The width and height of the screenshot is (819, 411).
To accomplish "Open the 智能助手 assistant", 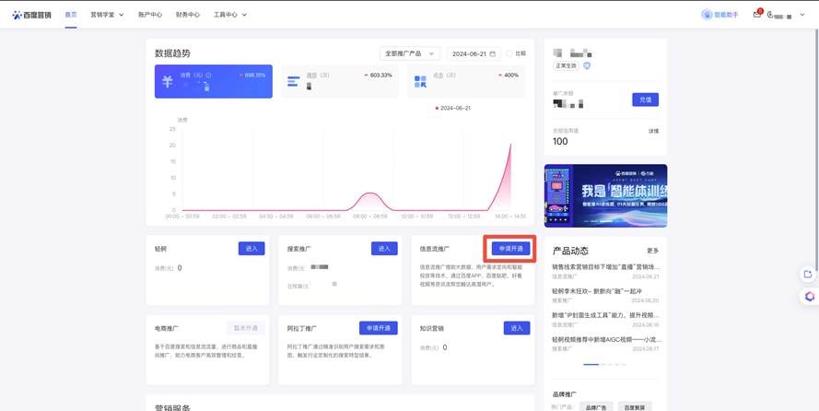I will [720, 15].
